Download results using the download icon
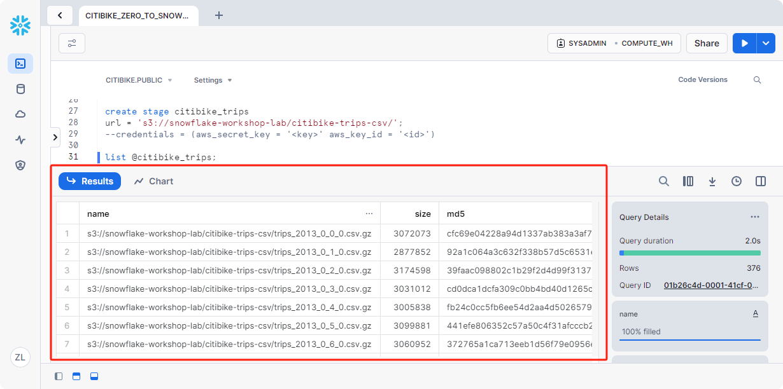 [712, 181]
